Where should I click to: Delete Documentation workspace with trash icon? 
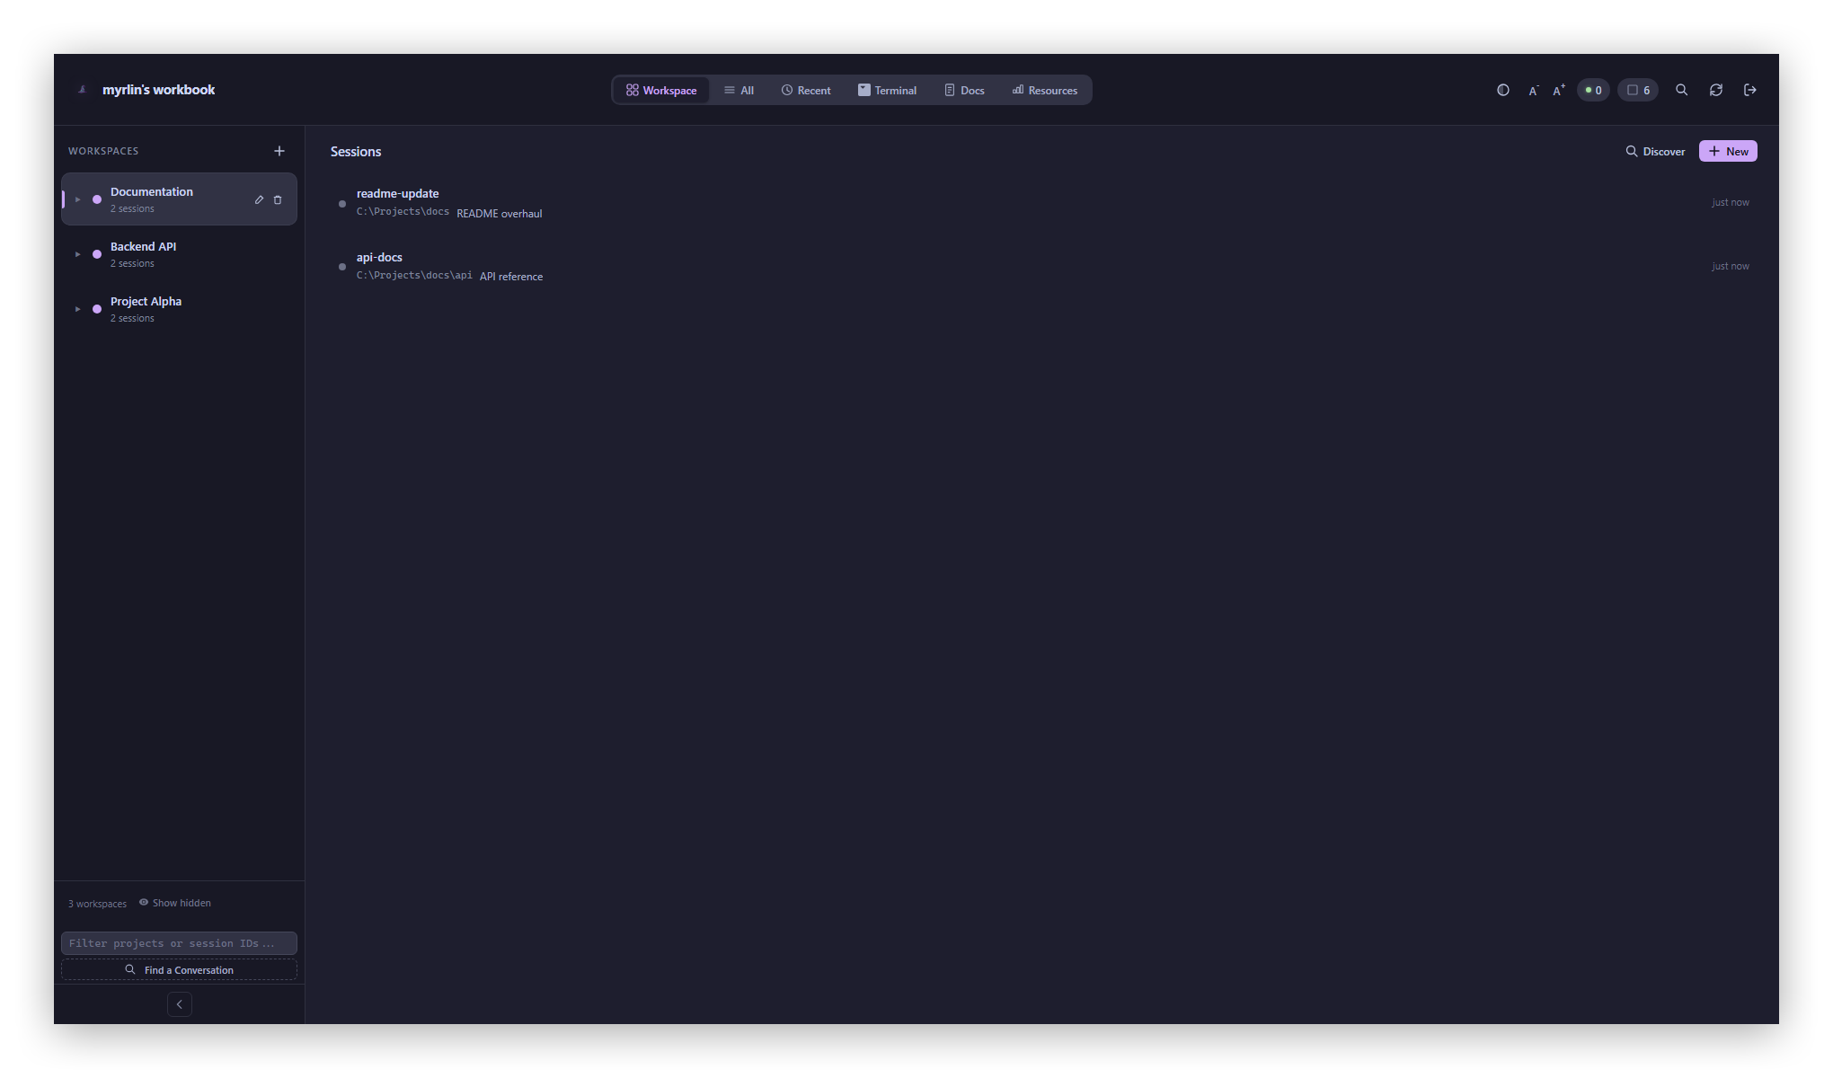pyautogui.click(x=278, y=199)
